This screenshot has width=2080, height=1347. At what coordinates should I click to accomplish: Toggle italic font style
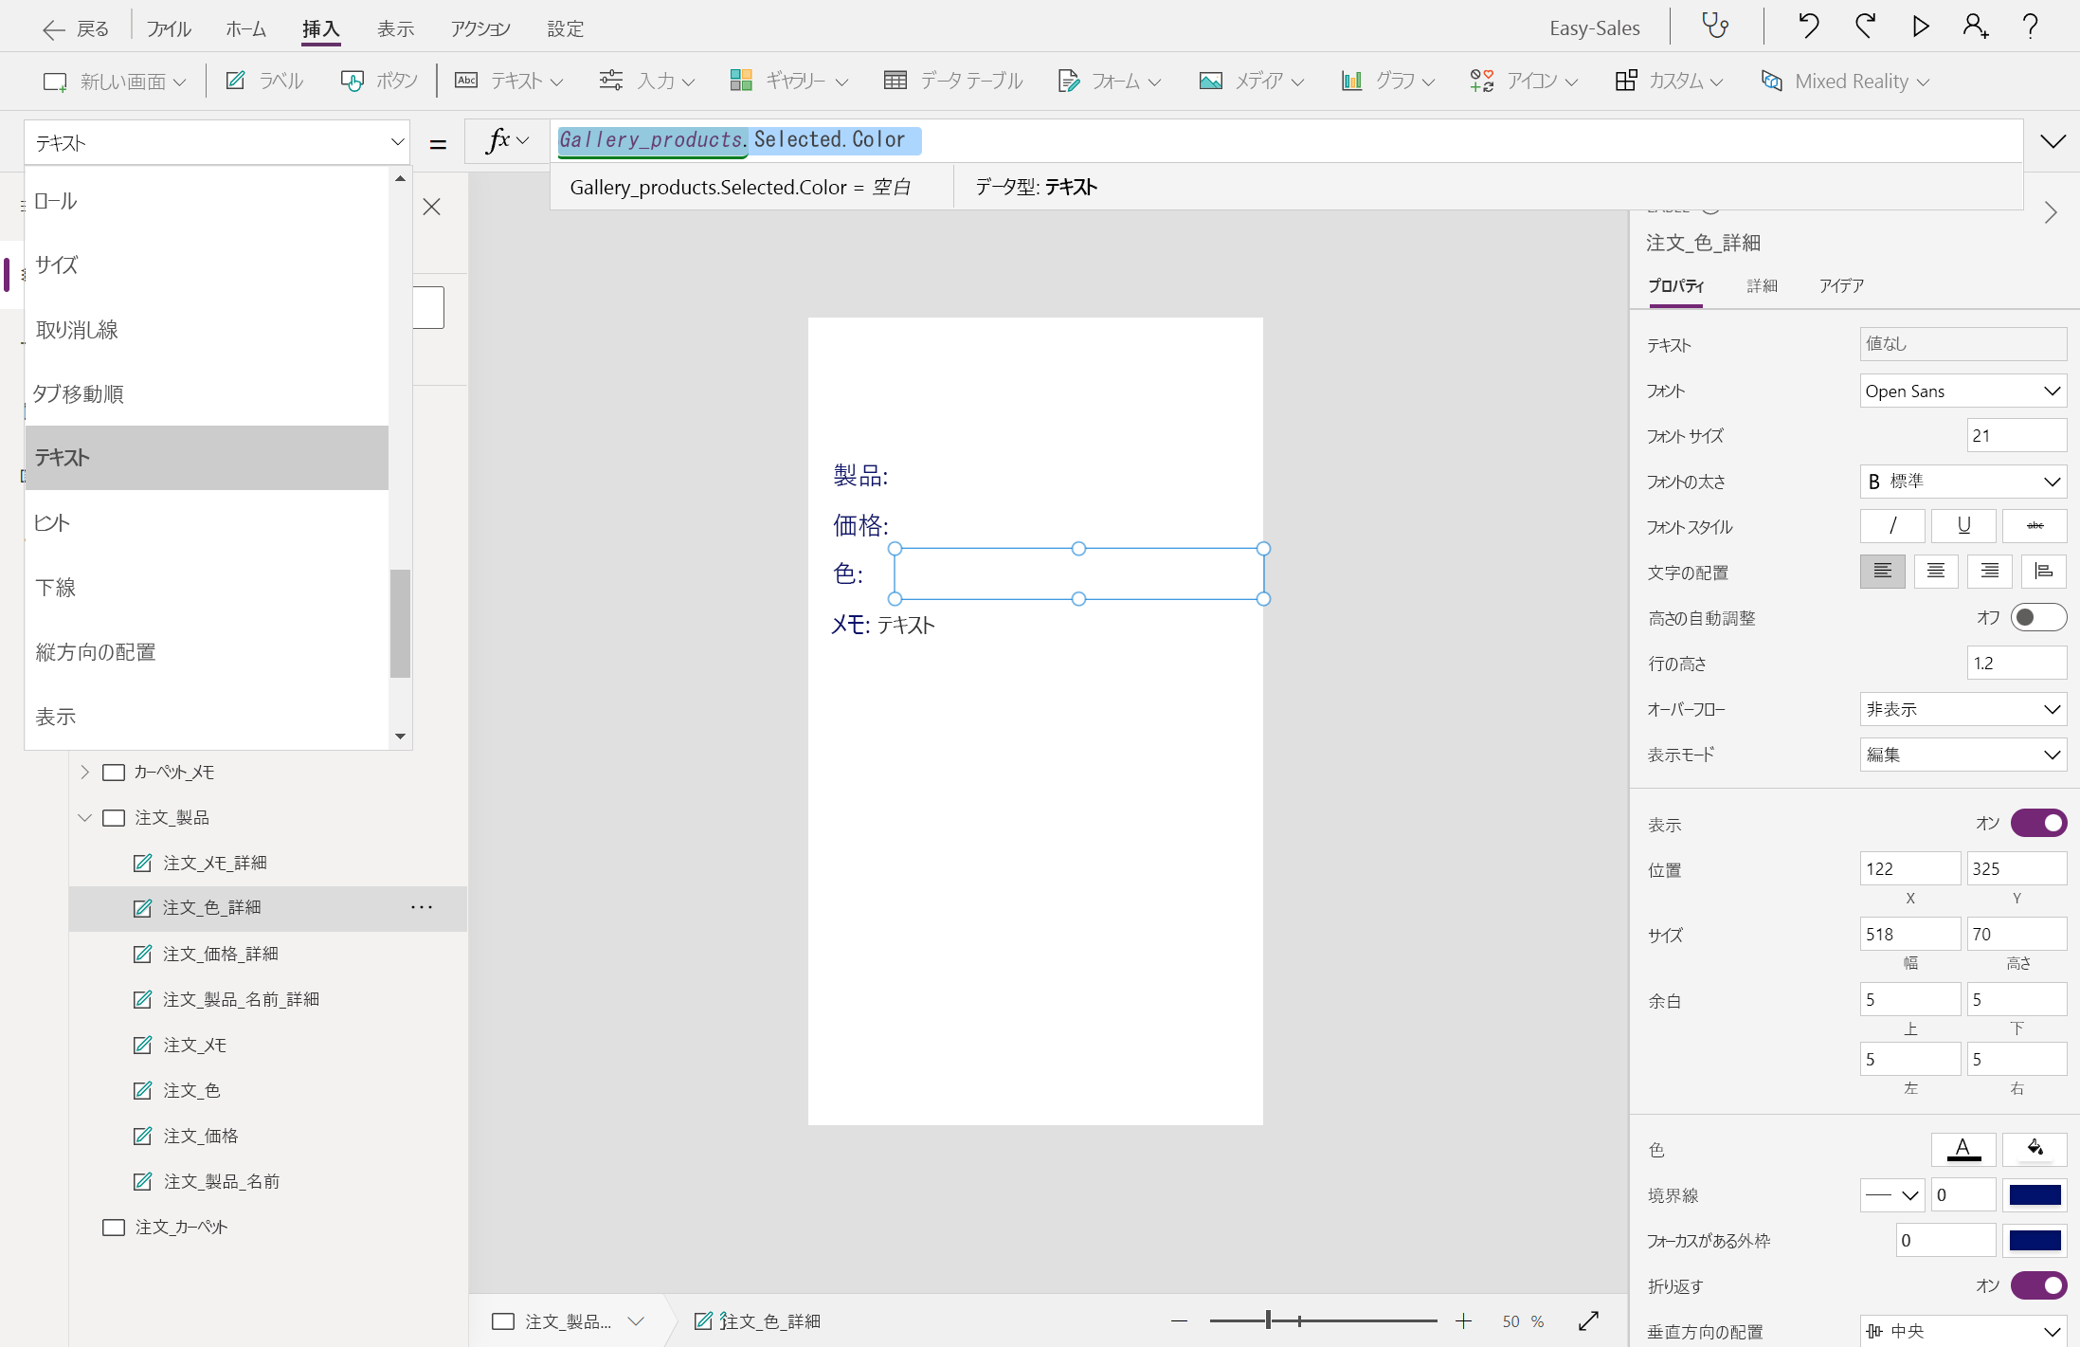tap(1892, 526)
